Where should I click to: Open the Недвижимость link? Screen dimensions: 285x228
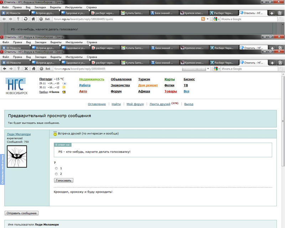click(x=92, y=79)
